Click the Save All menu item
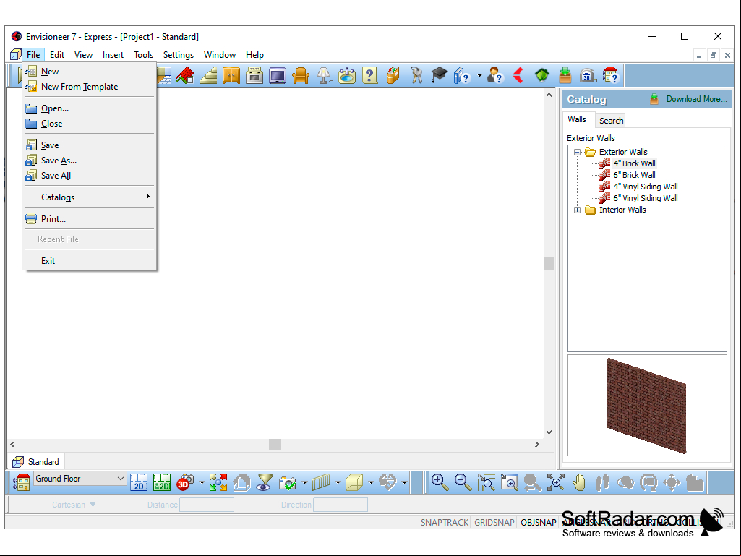741x556 pixels. tap(90, 176)
